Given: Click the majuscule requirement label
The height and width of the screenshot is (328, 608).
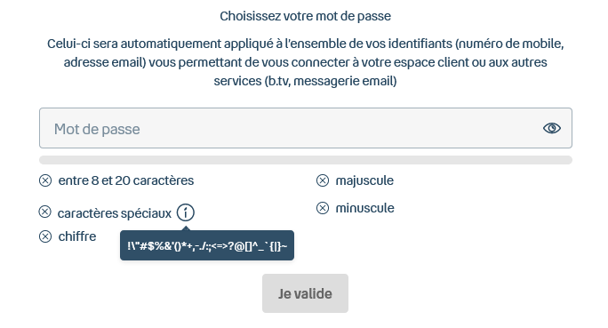Looking at the screenshot, I should 364,180.
